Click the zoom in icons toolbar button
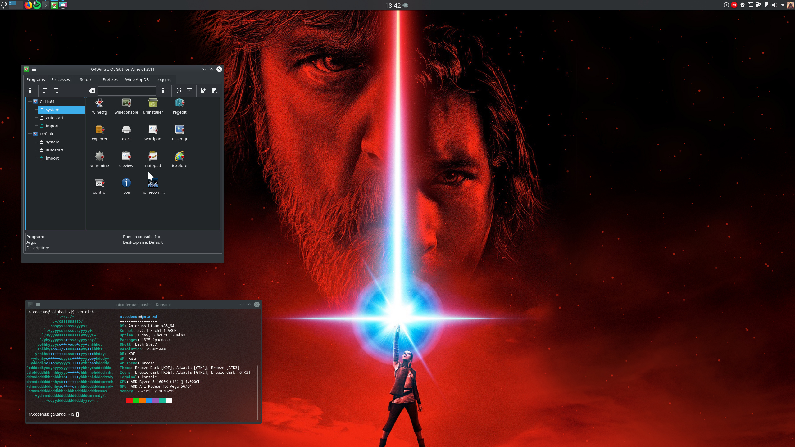The height and width of the screenshot is (447, 795). [x=178, y=91]
